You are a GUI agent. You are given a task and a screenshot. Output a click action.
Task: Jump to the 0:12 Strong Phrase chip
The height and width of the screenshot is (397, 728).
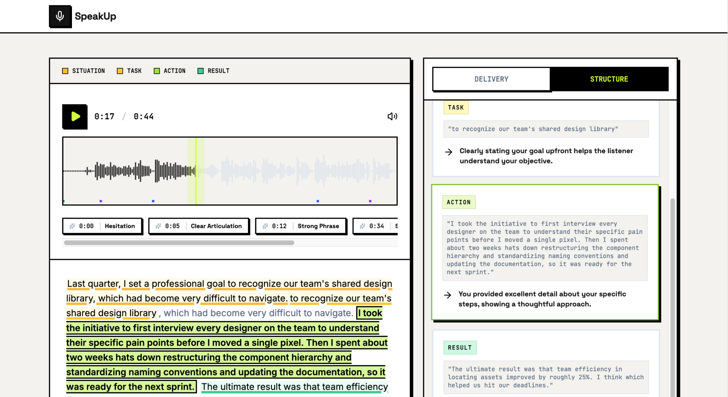pos(301,226)
